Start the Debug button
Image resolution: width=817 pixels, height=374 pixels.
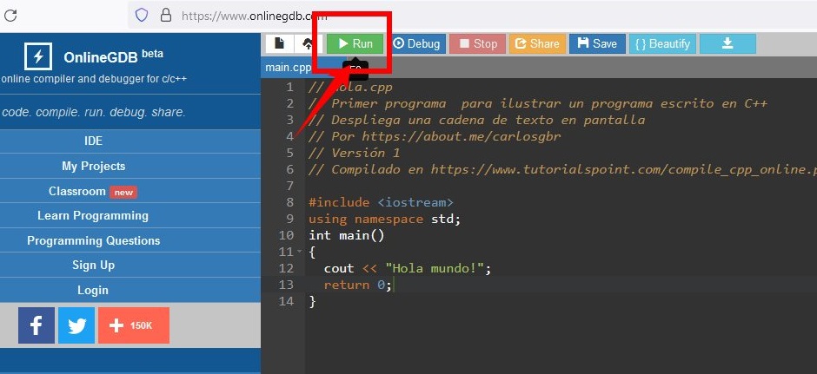coord(416,43)
